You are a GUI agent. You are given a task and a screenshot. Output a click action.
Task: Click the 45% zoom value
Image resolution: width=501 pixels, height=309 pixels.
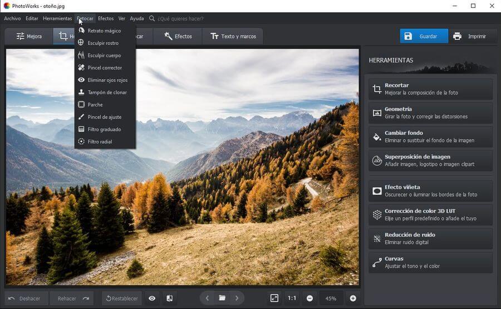[x=331, y=298]
